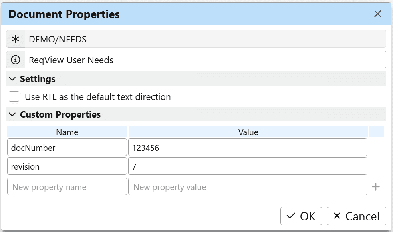Edit the revision value 7 field
The height and width of the screenshot is (232, 393).
pyautogui.click(x=248, y=166)
